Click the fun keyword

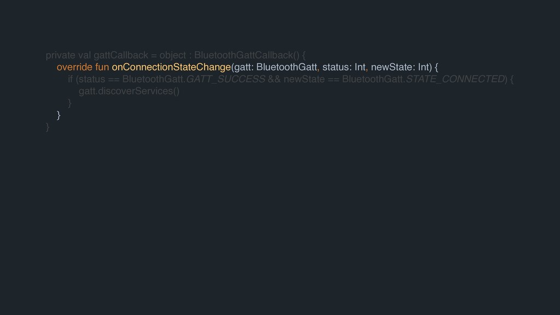point(102,67)
